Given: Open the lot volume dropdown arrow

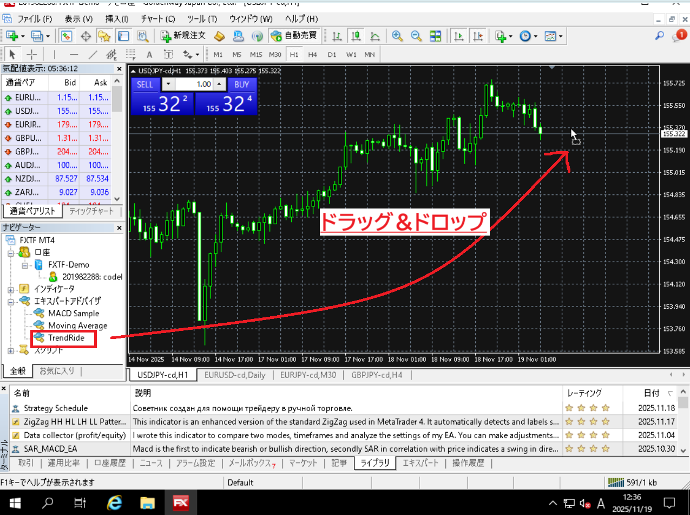Looking at the screenshot, I should tap(168, 84).
